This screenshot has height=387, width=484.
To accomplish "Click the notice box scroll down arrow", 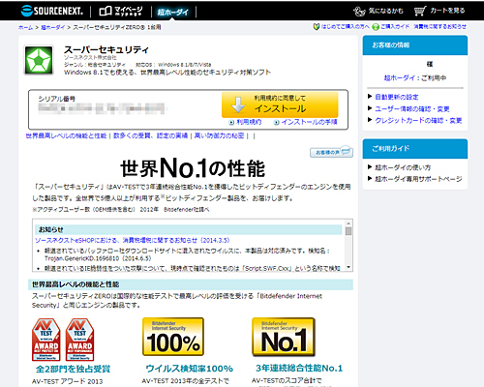I will 348,267.
